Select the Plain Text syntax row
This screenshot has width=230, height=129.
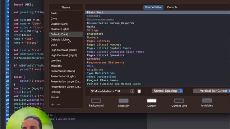157,13
